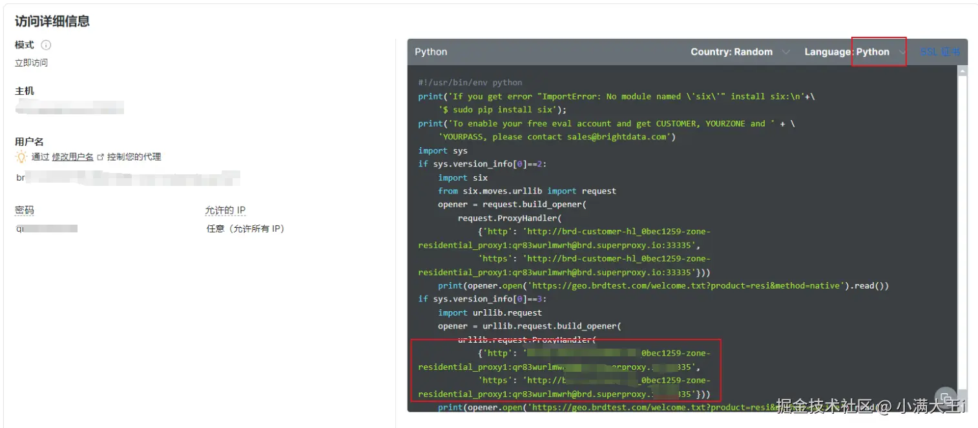Image resolution: width=978 pixels, height=428 pixels.
Task: Click 'opener = urllib.request.build_opener(' line
Action: 530,326
